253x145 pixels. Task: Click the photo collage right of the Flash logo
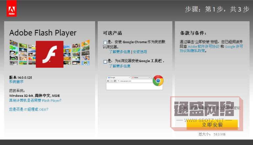click(76, 53)
